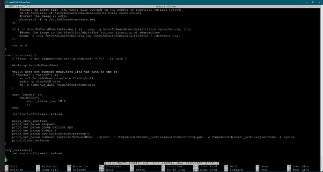This screenshot has height=172, width=323.
Task: Place cursor on 'case "$model" in' line
Action: [x=27, y=95]
